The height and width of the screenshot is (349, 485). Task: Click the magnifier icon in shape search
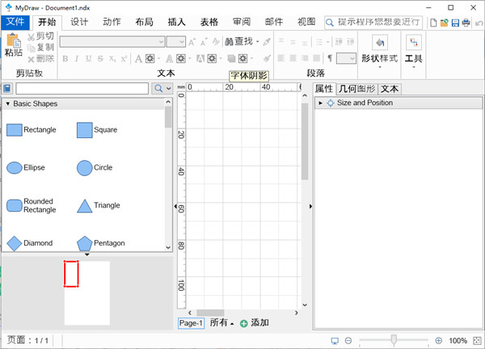click(x=158, y=89)
